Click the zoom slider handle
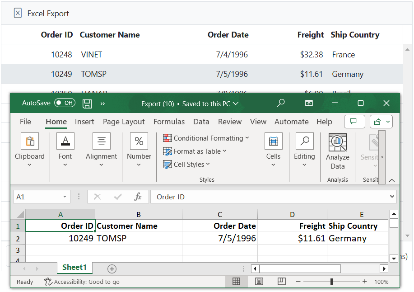Image resolution: width=414 pixels, height=292 pixels. tap(332, 282)
